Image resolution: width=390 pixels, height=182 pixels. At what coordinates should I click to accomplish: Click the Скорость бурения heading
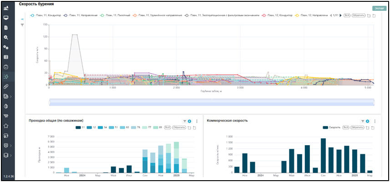point(36,4)
